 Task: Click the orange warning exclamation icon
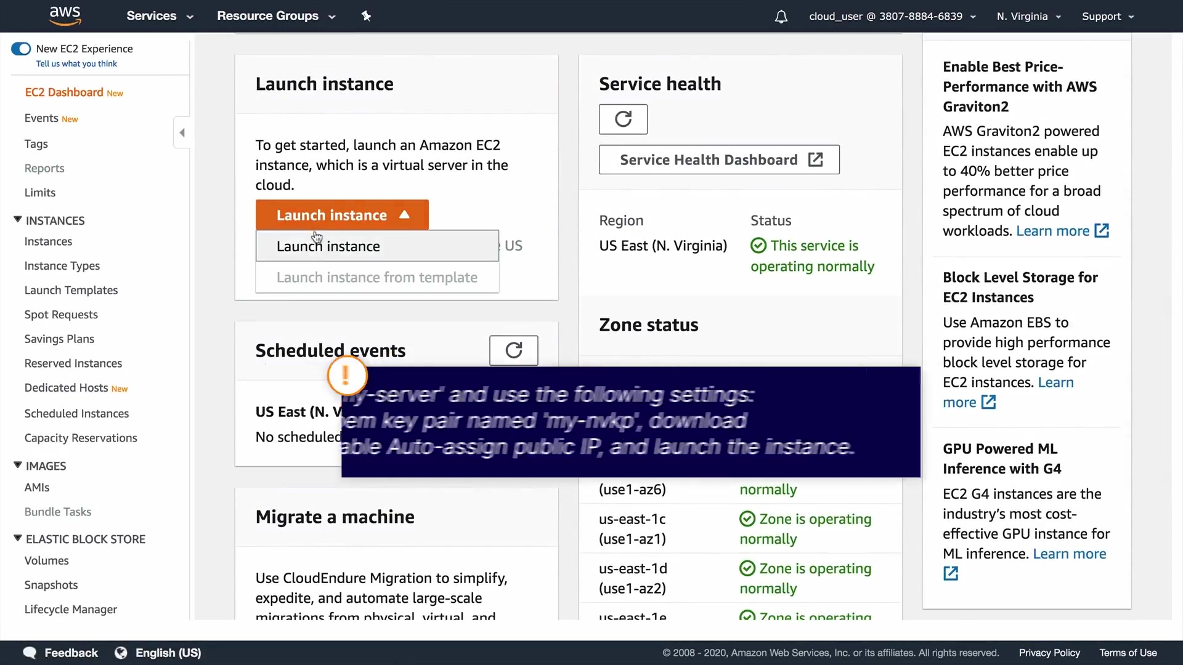tap(347, 375)
